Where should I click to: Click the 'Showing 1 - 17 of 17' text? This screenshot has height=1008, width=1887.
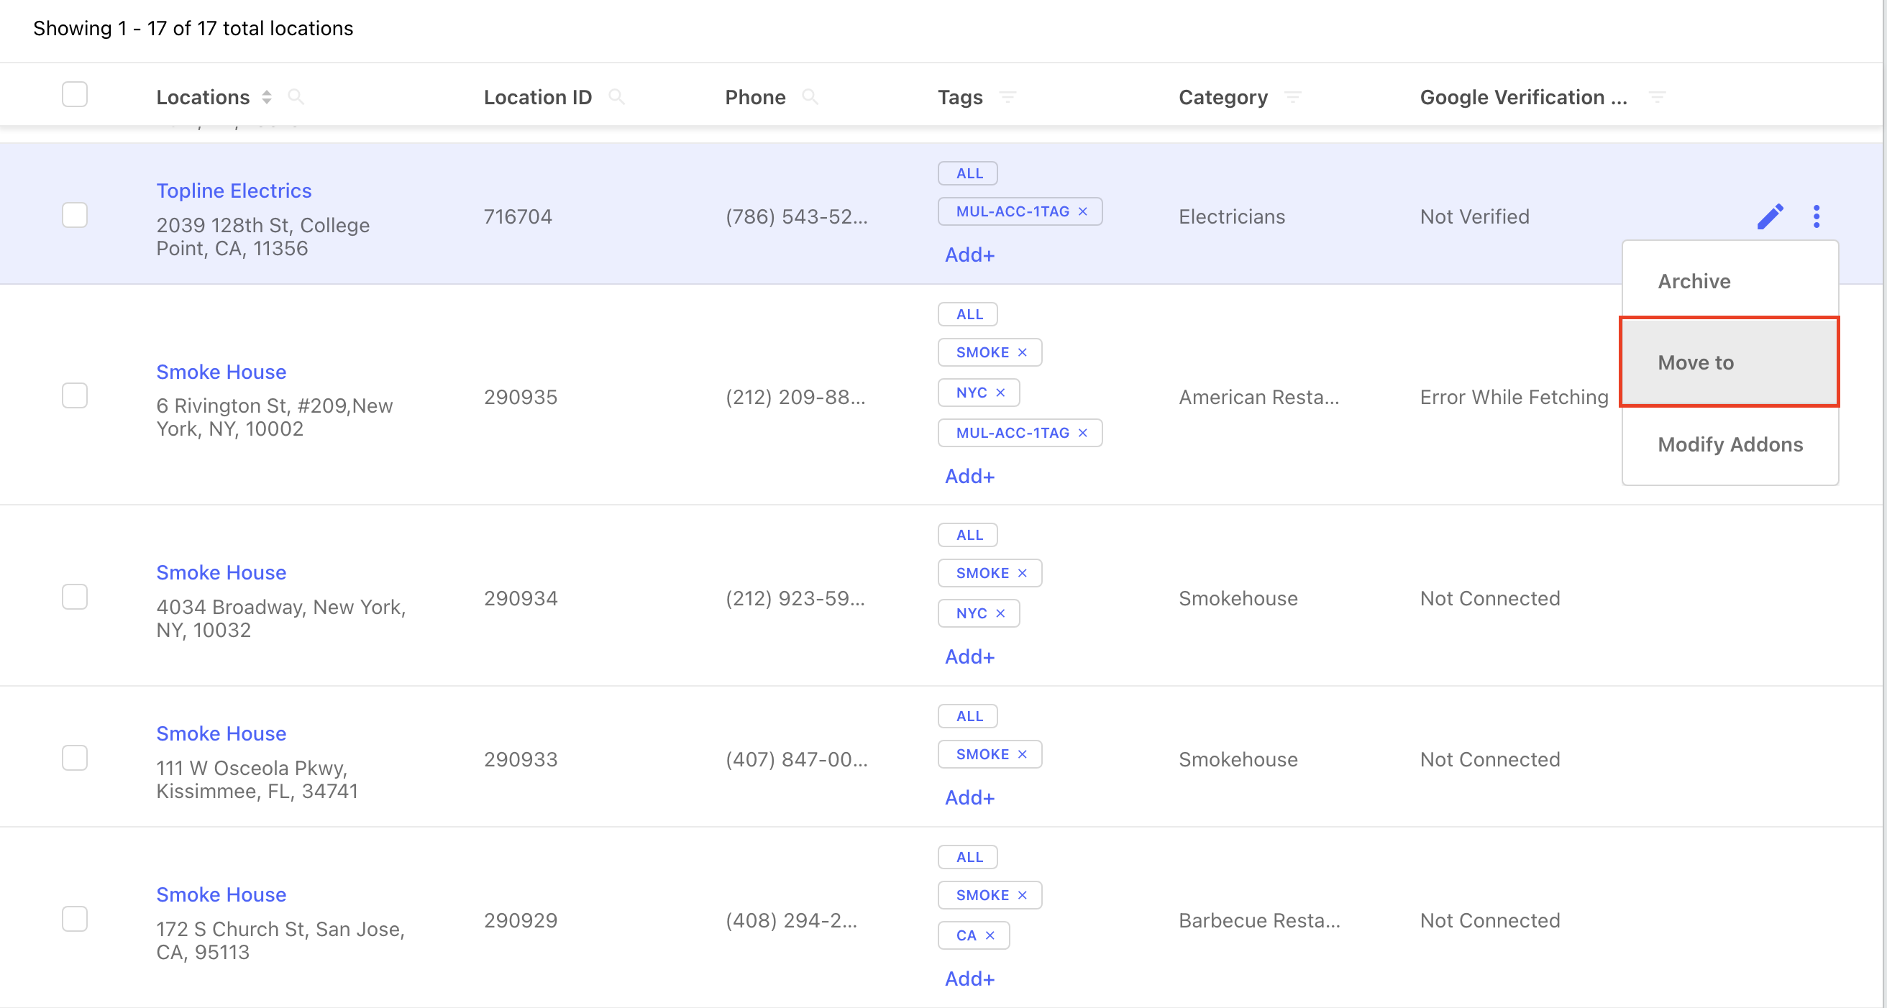(x=193, y=28)
